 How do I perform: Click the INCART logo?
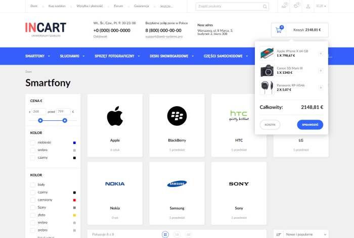46,29
